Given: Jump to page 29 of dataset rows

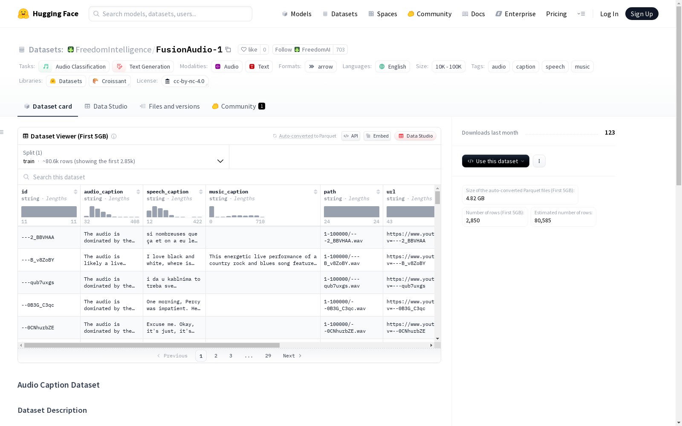Looking at the screenshot, I should (x=268, y=356).
